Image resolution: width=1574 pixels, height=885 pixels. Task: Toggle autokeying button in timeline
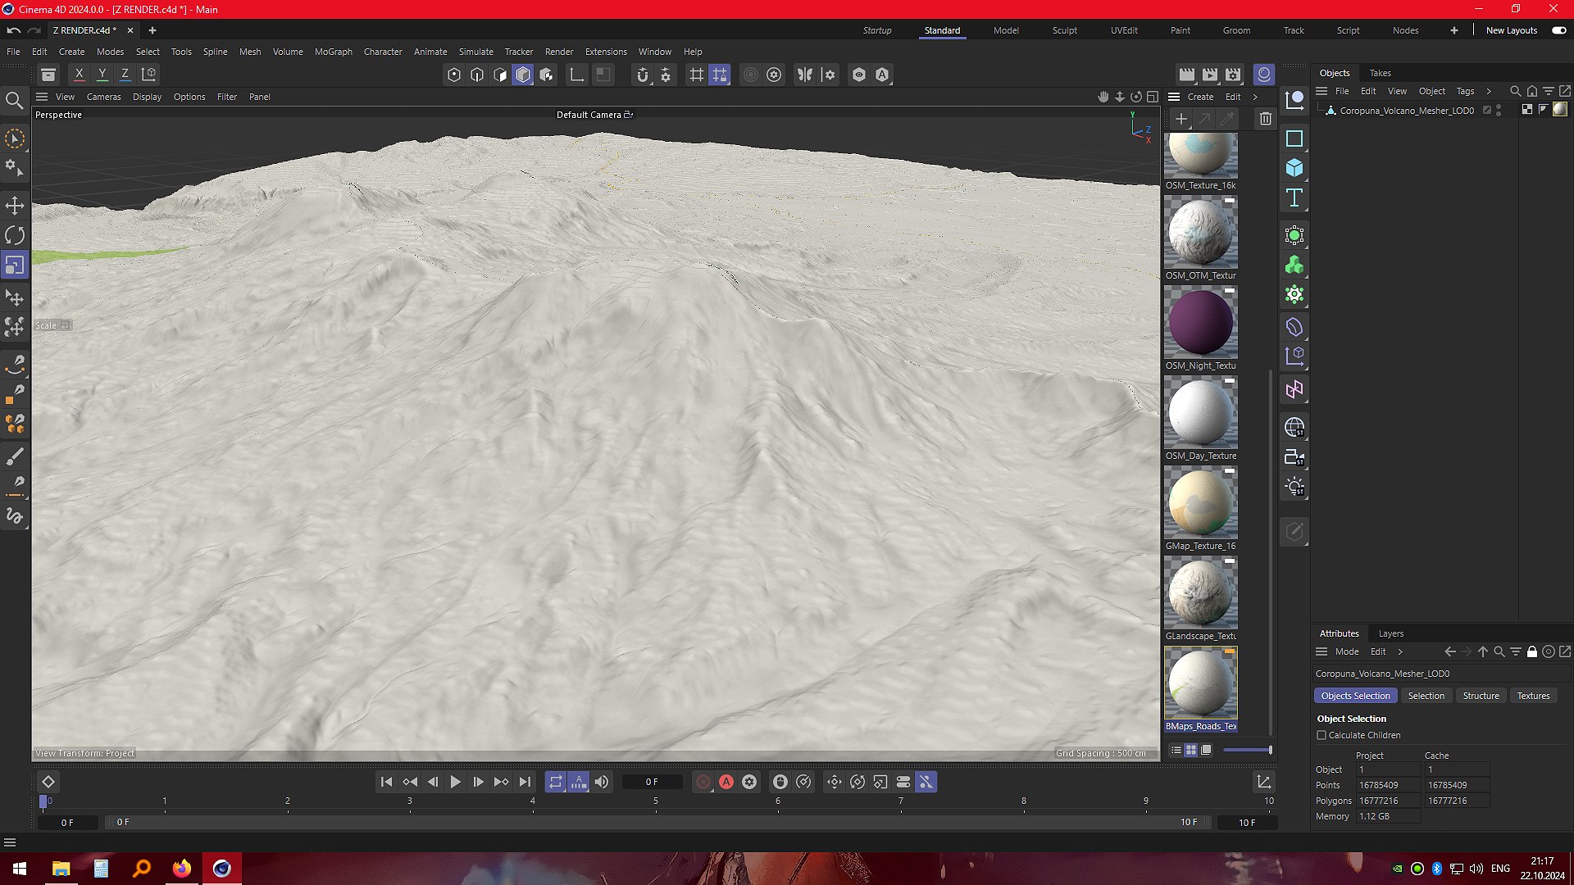point(726,782)
